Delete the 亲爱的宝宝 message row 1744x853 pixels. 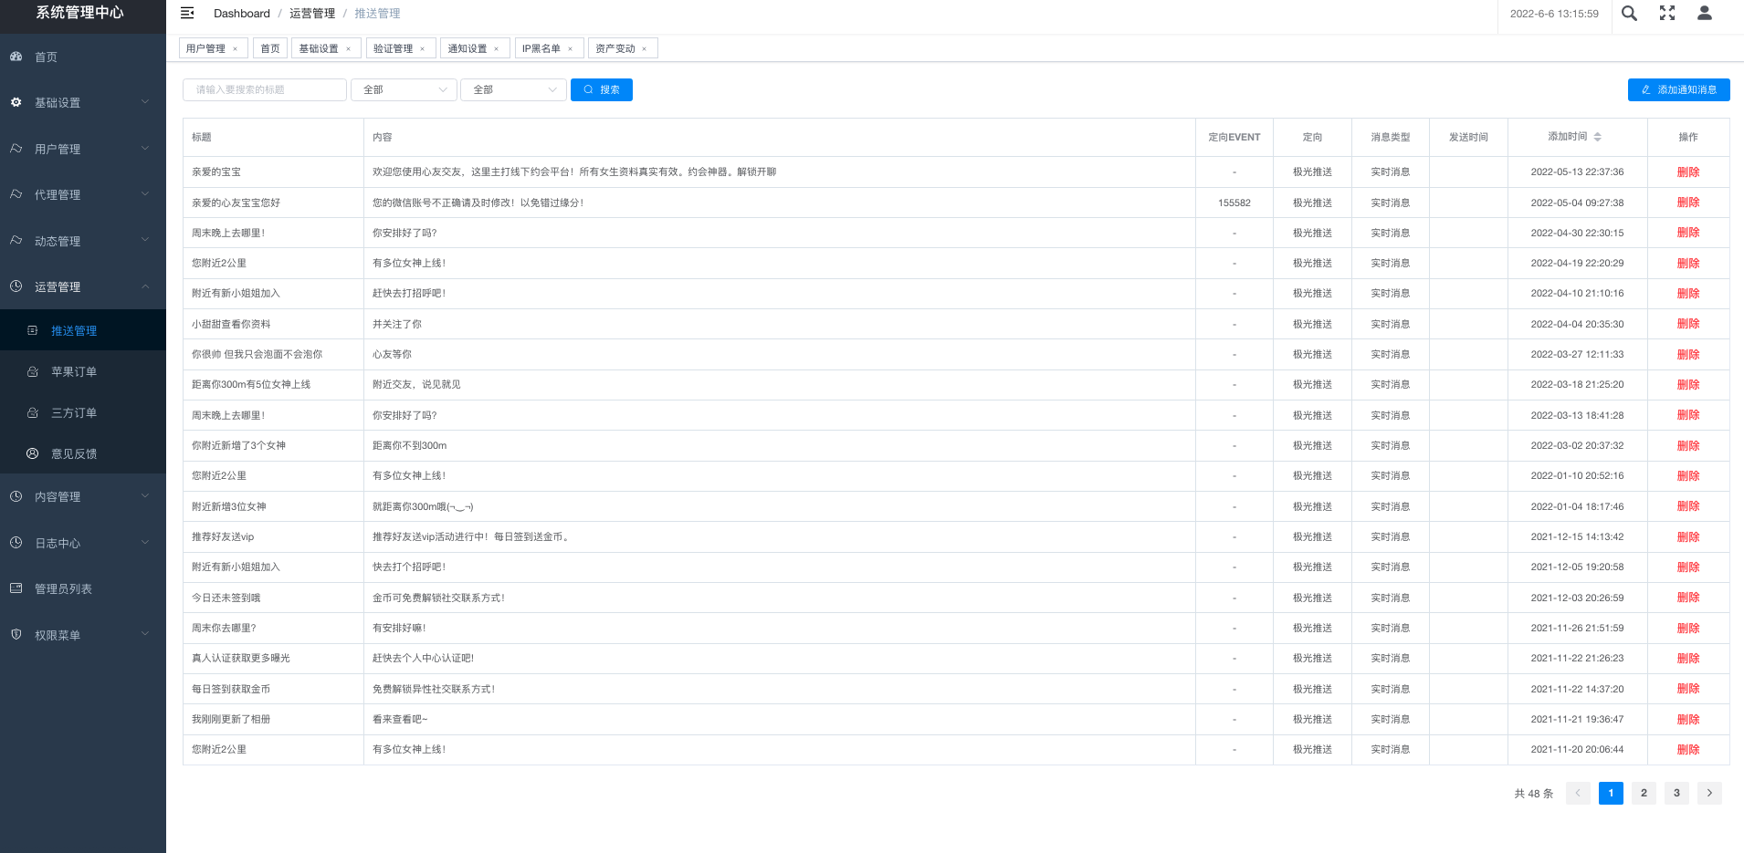(x=1688, y=172)
